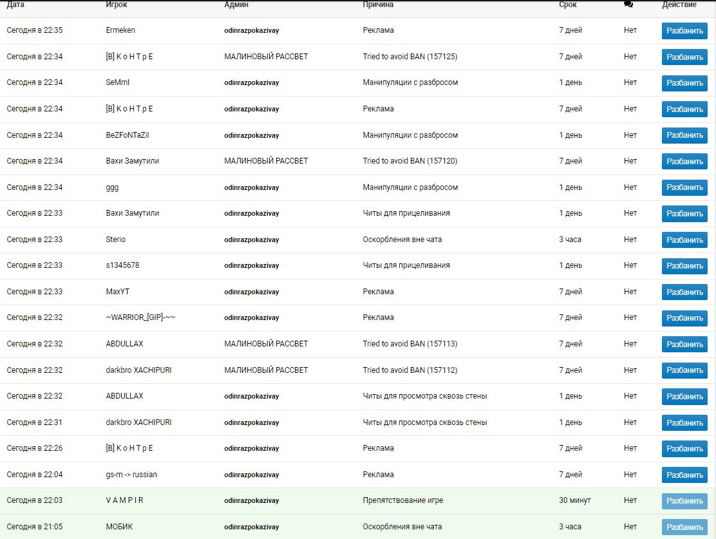Unban ~WARRIOR_[GIP]-~~ player
This screenshot has height=539, width=716.
pos(684,318)
